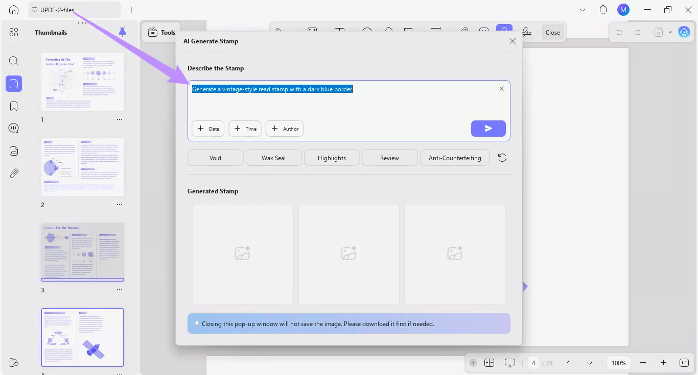Screen dimensions: 698x375
Task: Select the middle generated stamp placeholder
Action: (349, 254)
